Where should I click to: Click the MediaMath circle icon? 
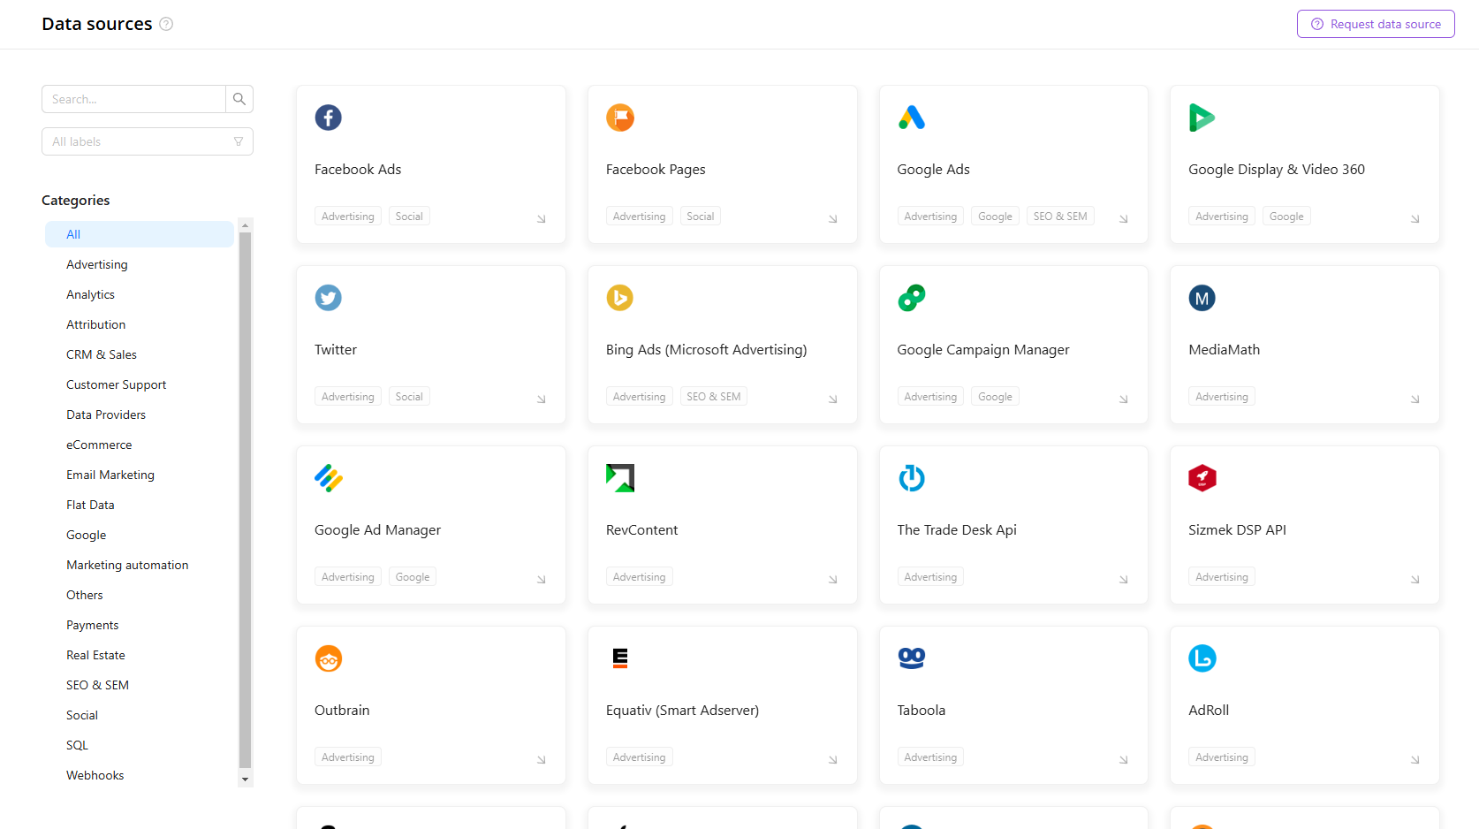[1202, 298]
